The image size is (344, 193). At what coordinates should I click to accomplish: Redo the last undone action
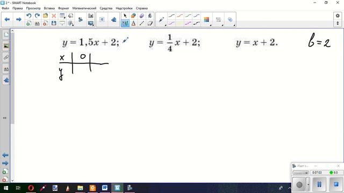coord(37,16)
